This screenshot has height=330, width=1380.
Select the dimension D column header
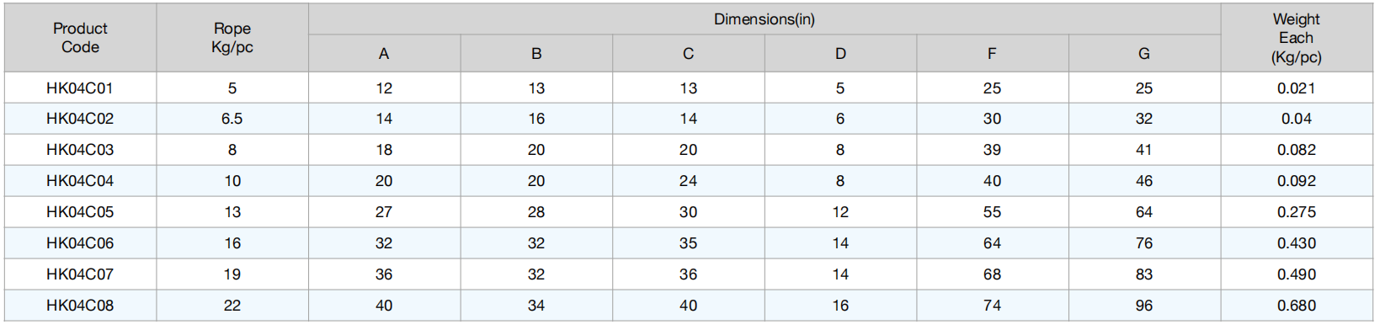point(840,54)
